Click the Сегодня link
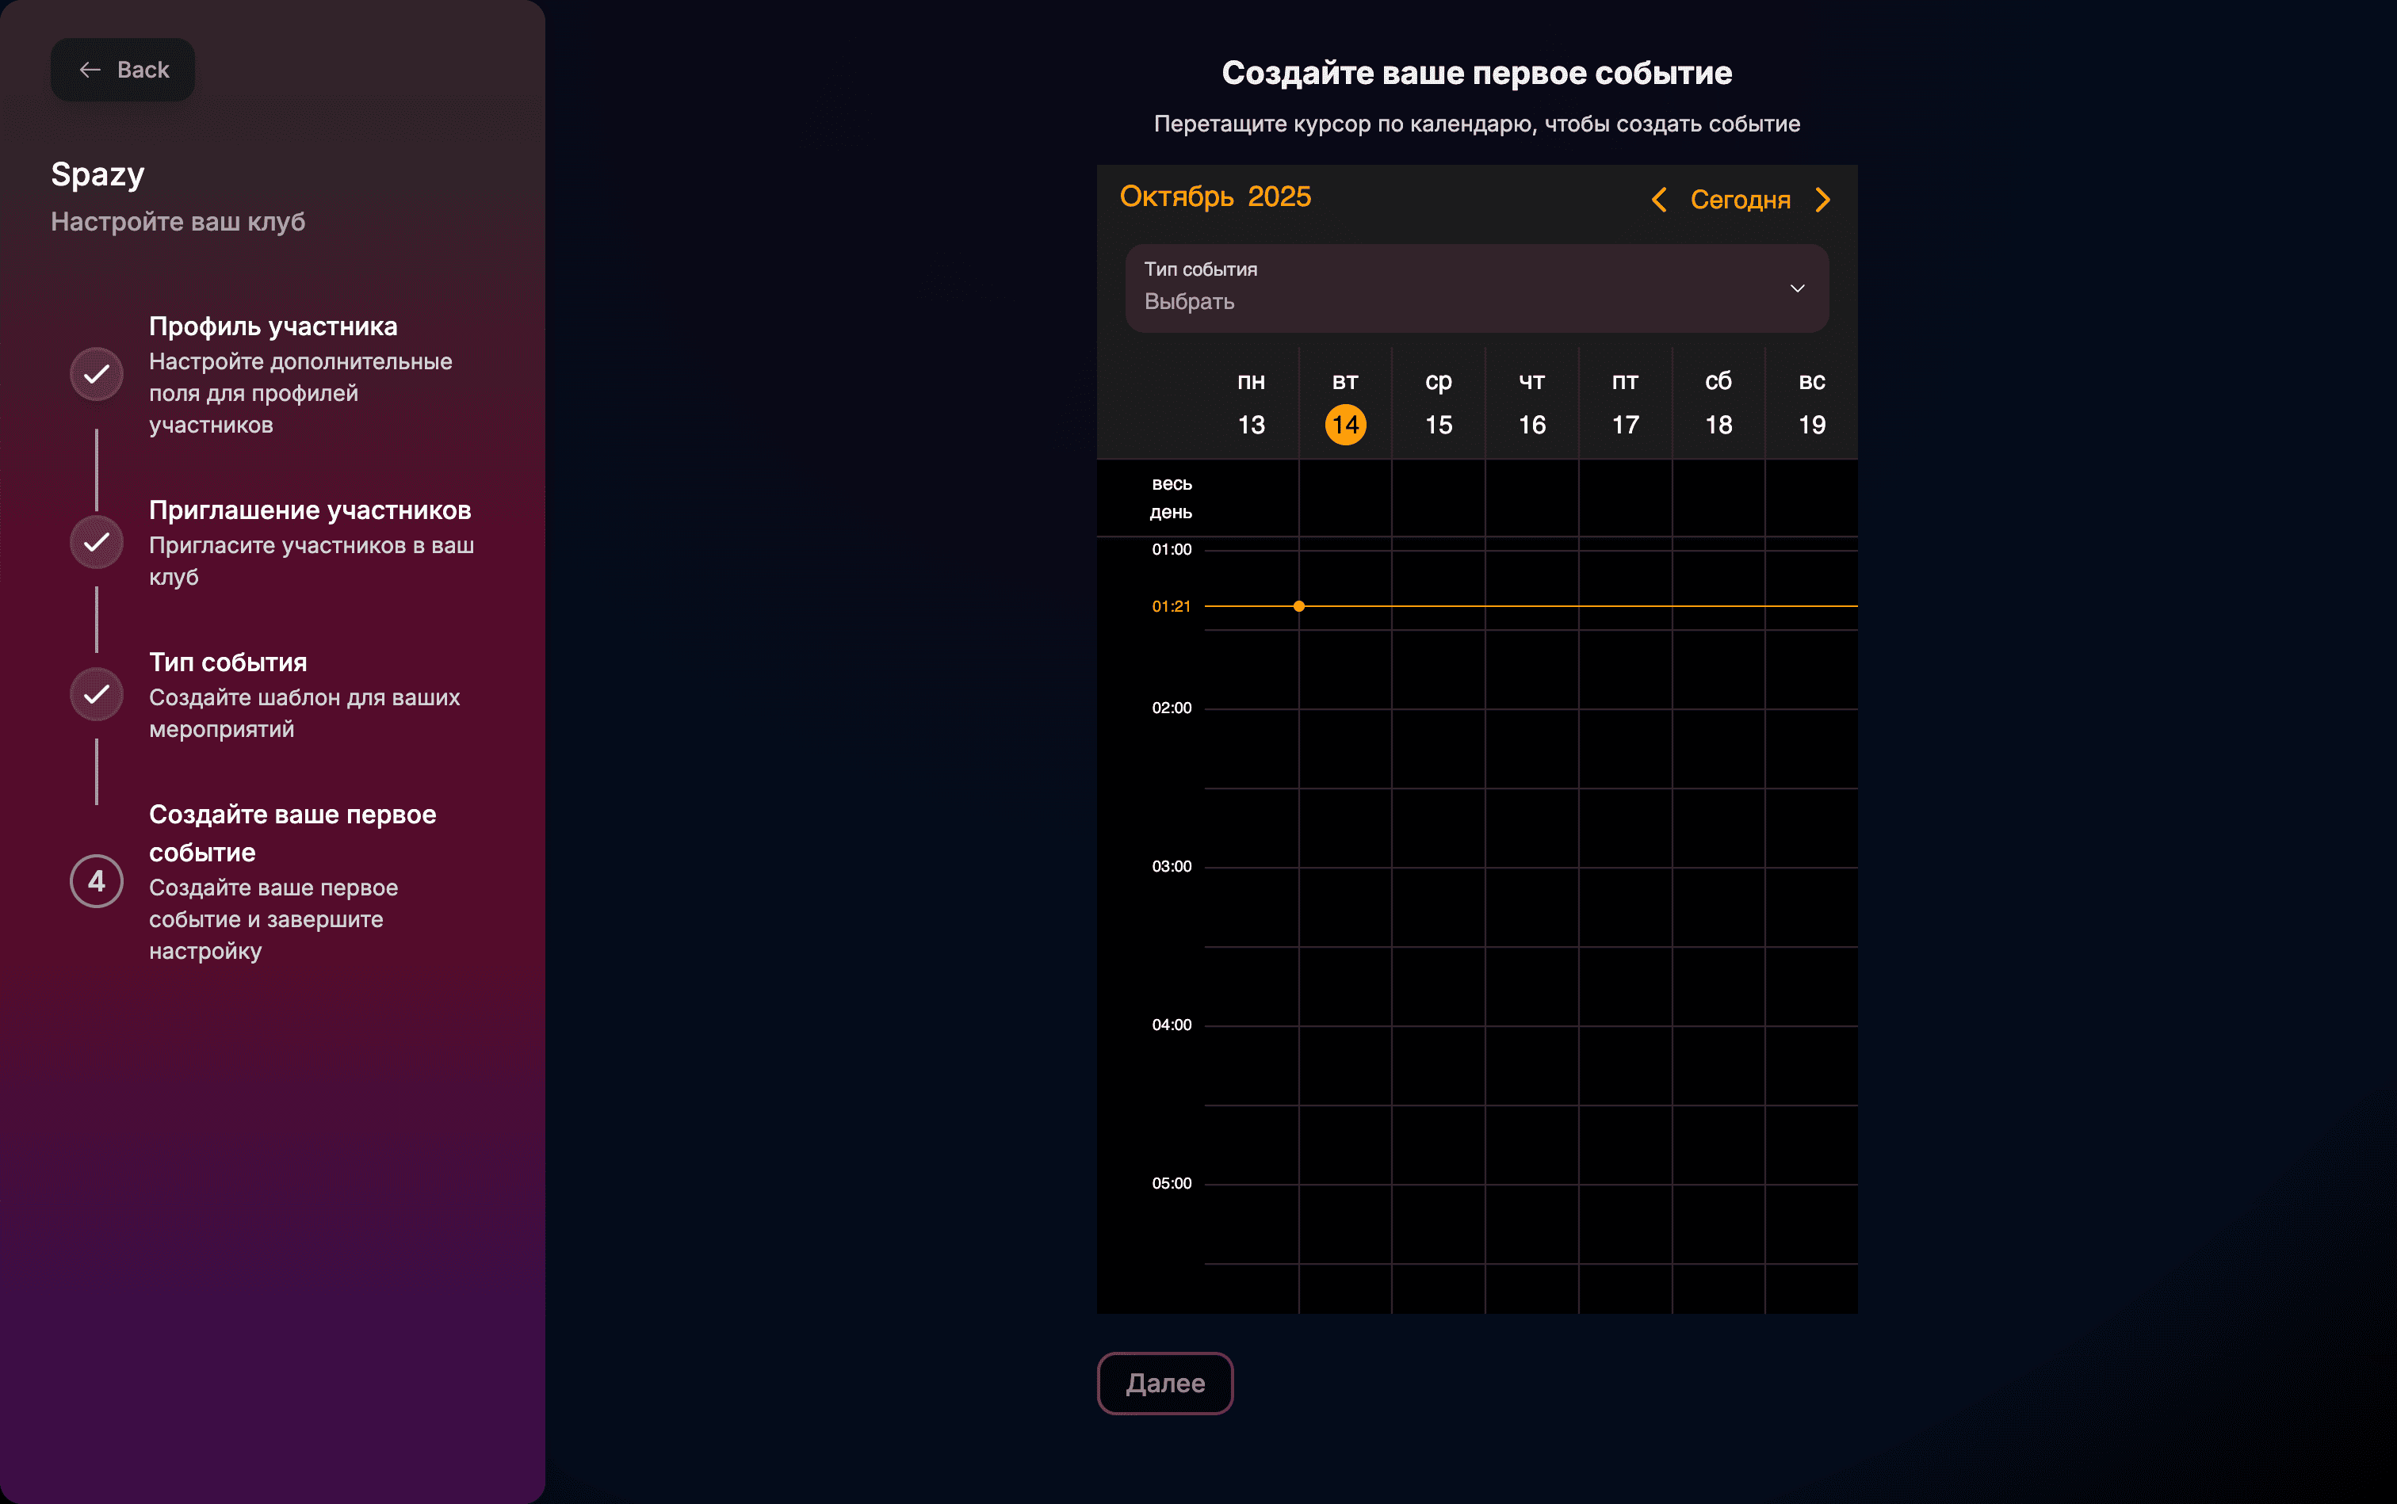The height and width of the screenshot is (1504, 2397). (x=1739, y=200)
